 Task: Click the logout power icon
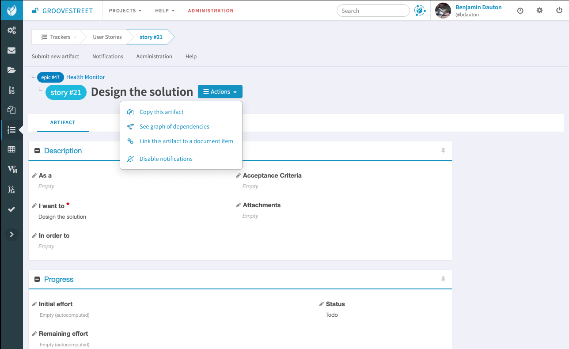point(559,11)
